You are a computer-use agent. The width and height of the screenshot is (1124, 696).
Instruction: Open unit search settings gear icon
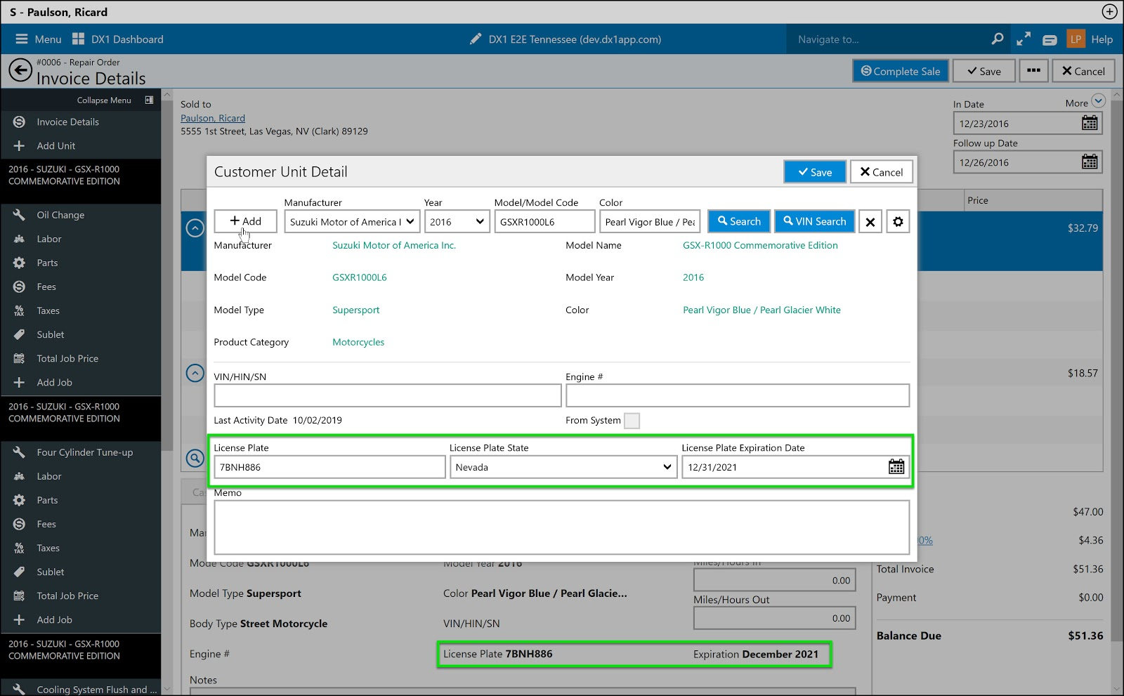(898, 222)
